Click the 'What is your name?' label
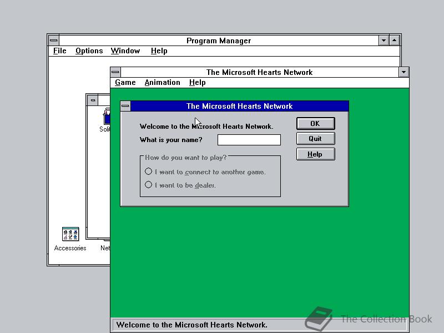 click(171, 140)
